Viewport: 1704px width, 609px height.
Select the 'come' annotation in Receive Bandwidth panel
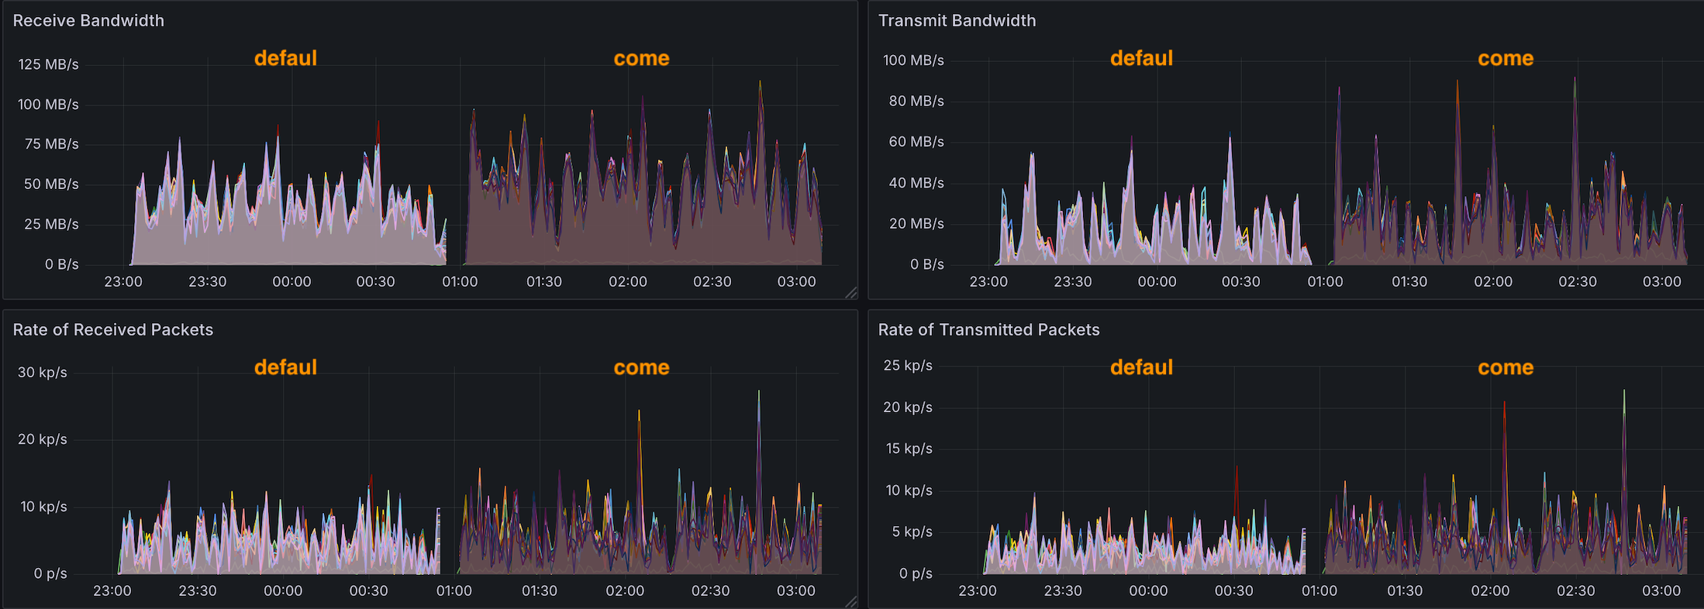tap(641, 59)
